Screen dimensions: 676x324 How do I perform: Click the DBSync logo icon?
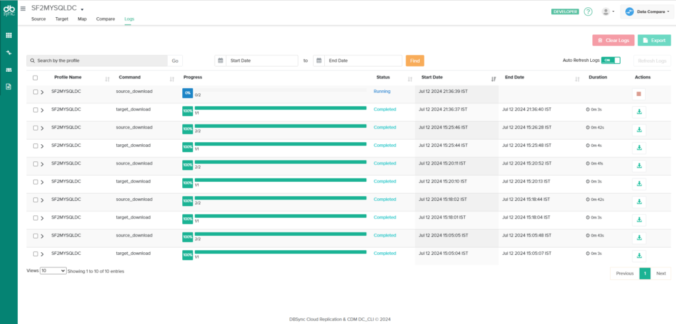(9, 11)
